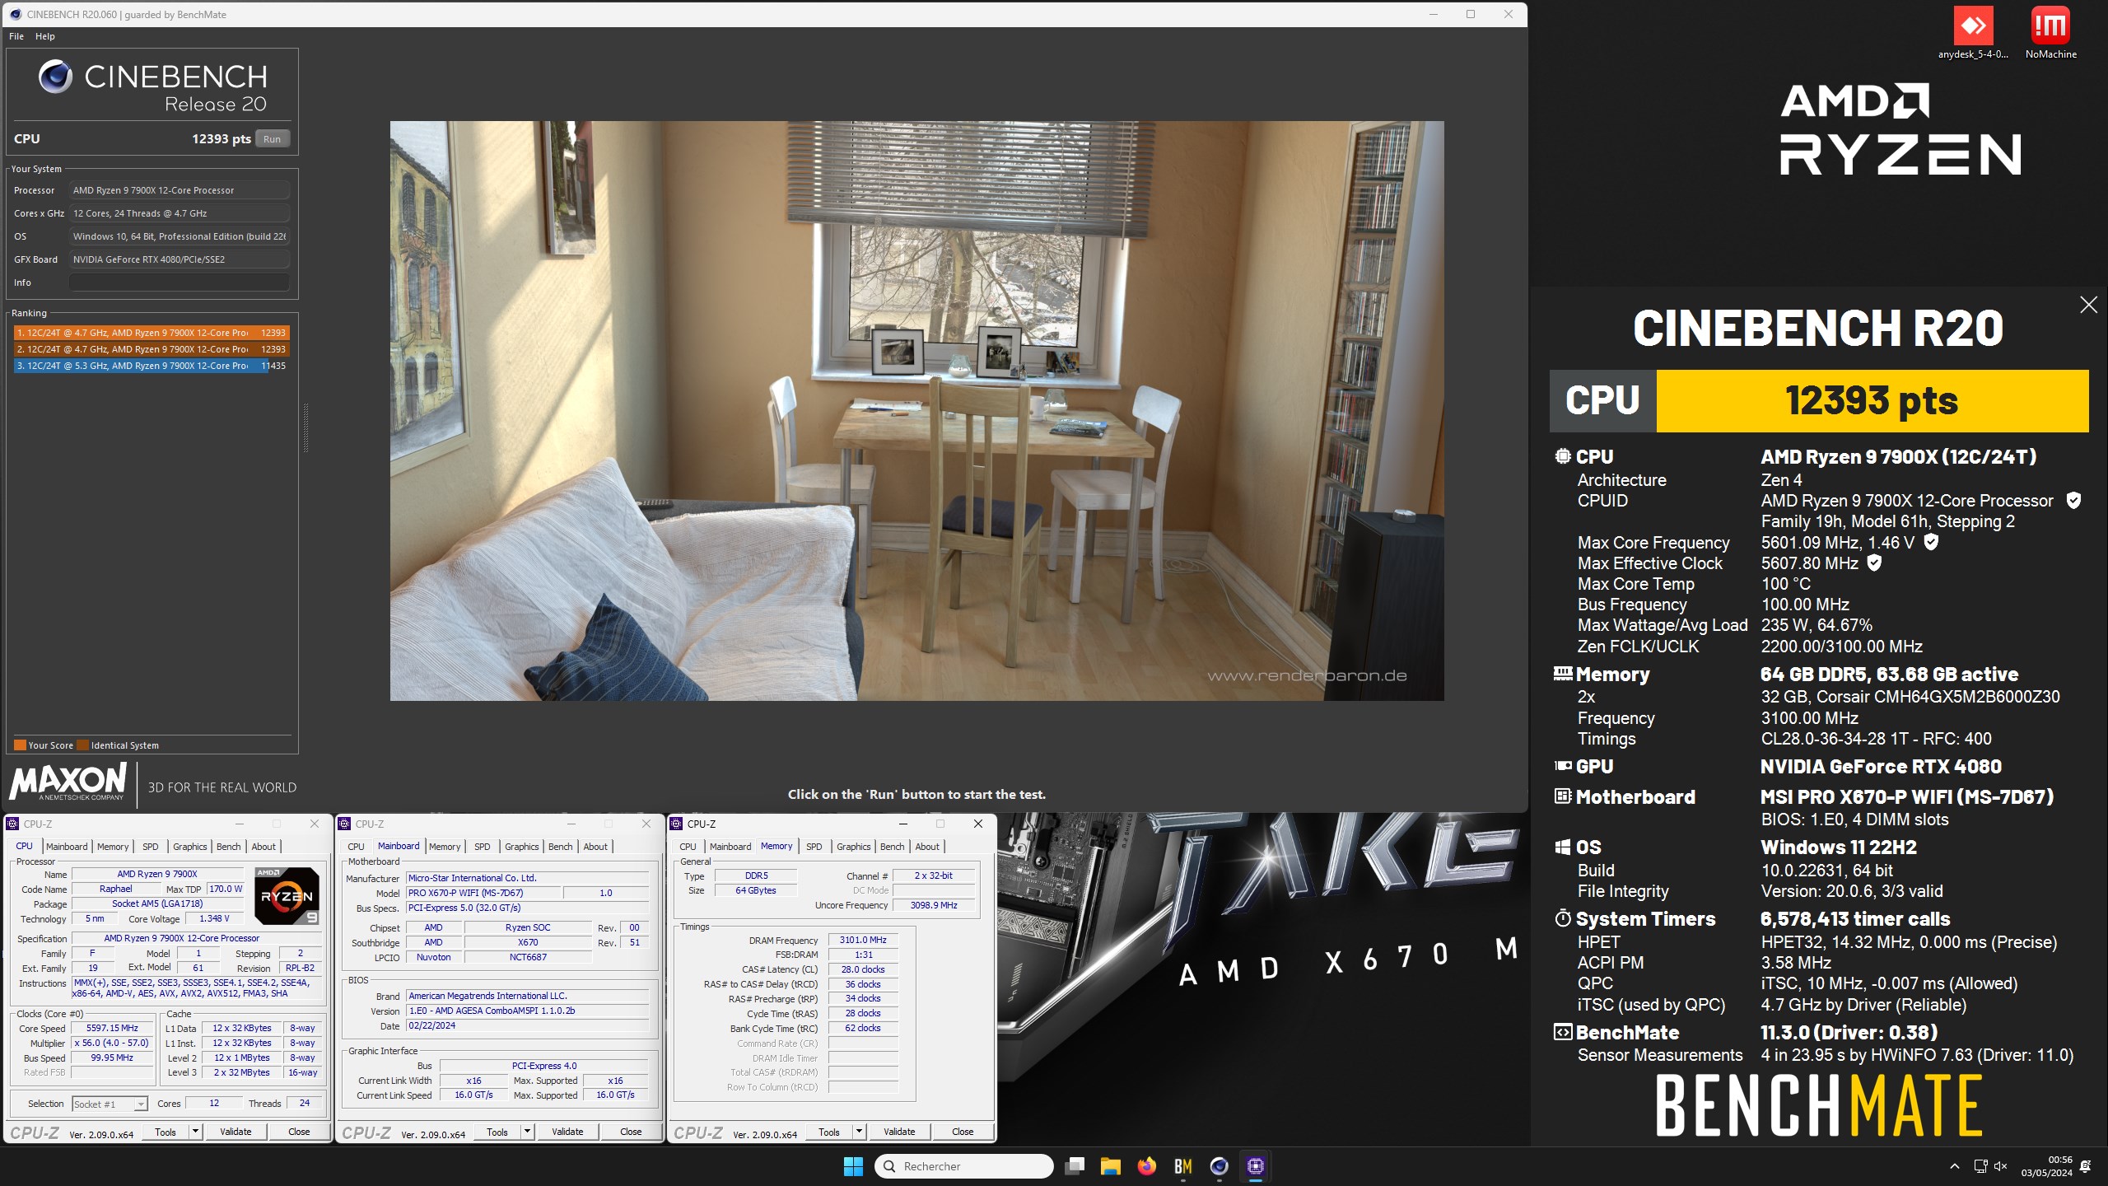This screenshot has width=2108, height=1186.
Task: Open the Help menu in Cinebench
Action: [x=45, y=36]
